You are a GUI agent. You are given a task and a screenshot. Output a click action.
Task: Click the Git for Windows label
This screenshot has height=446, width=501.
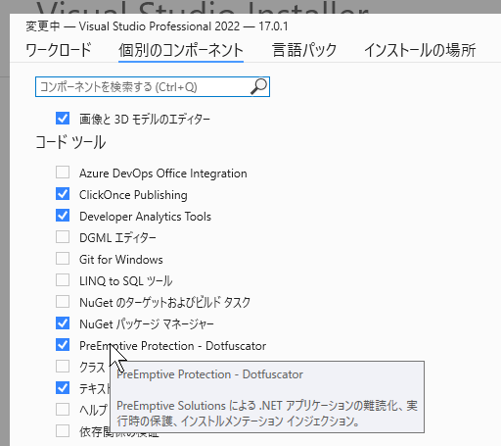point(121,260)
